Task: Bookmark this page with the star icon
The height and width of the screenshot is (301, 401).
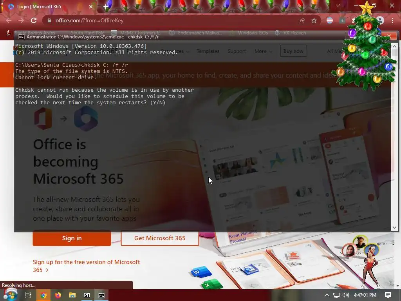Action: tap(314, 20)
